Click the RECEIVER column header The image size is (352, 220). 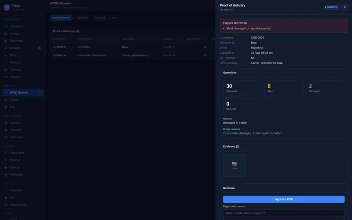pyautogui.click(x=128, y=39)
